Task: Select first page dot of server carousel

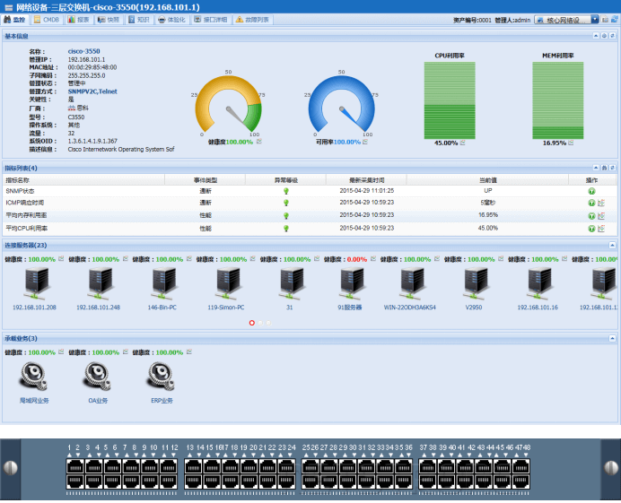Action: click(x=252, y=323)
